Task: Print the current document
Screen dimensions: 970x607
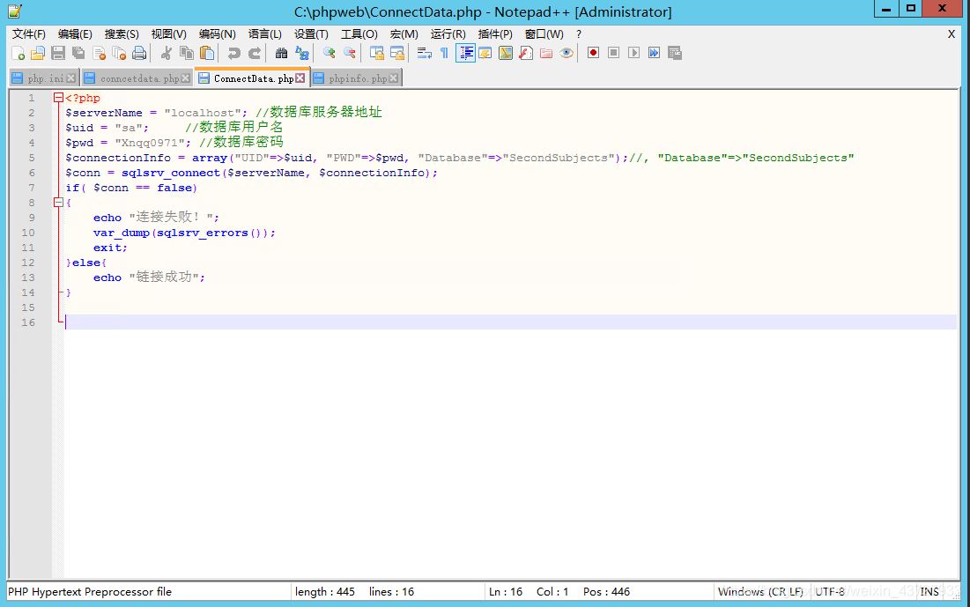Action: [x=137, y=53]
